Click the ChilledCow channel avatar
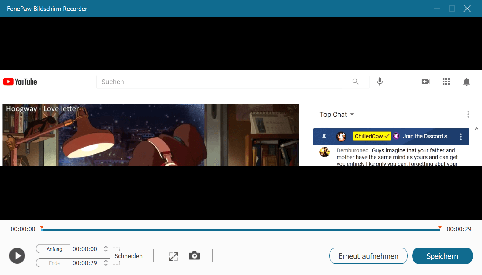 click(341, 137)
